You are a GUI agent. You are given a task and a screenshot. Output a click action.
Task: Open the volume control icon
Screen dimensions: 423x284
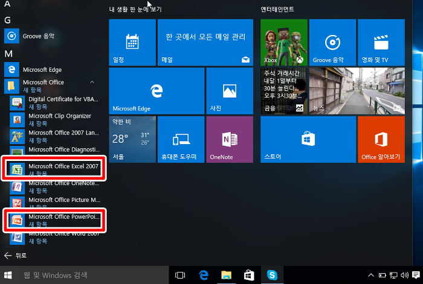(x=404, y=275)
